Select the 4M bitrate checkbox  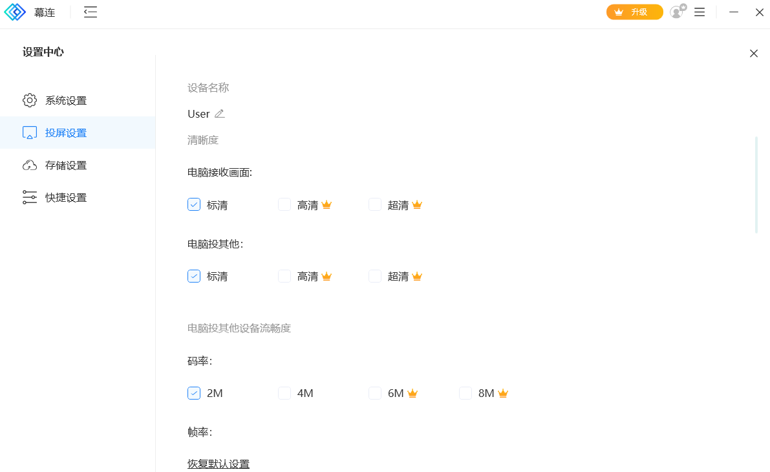tap(284, 393)
